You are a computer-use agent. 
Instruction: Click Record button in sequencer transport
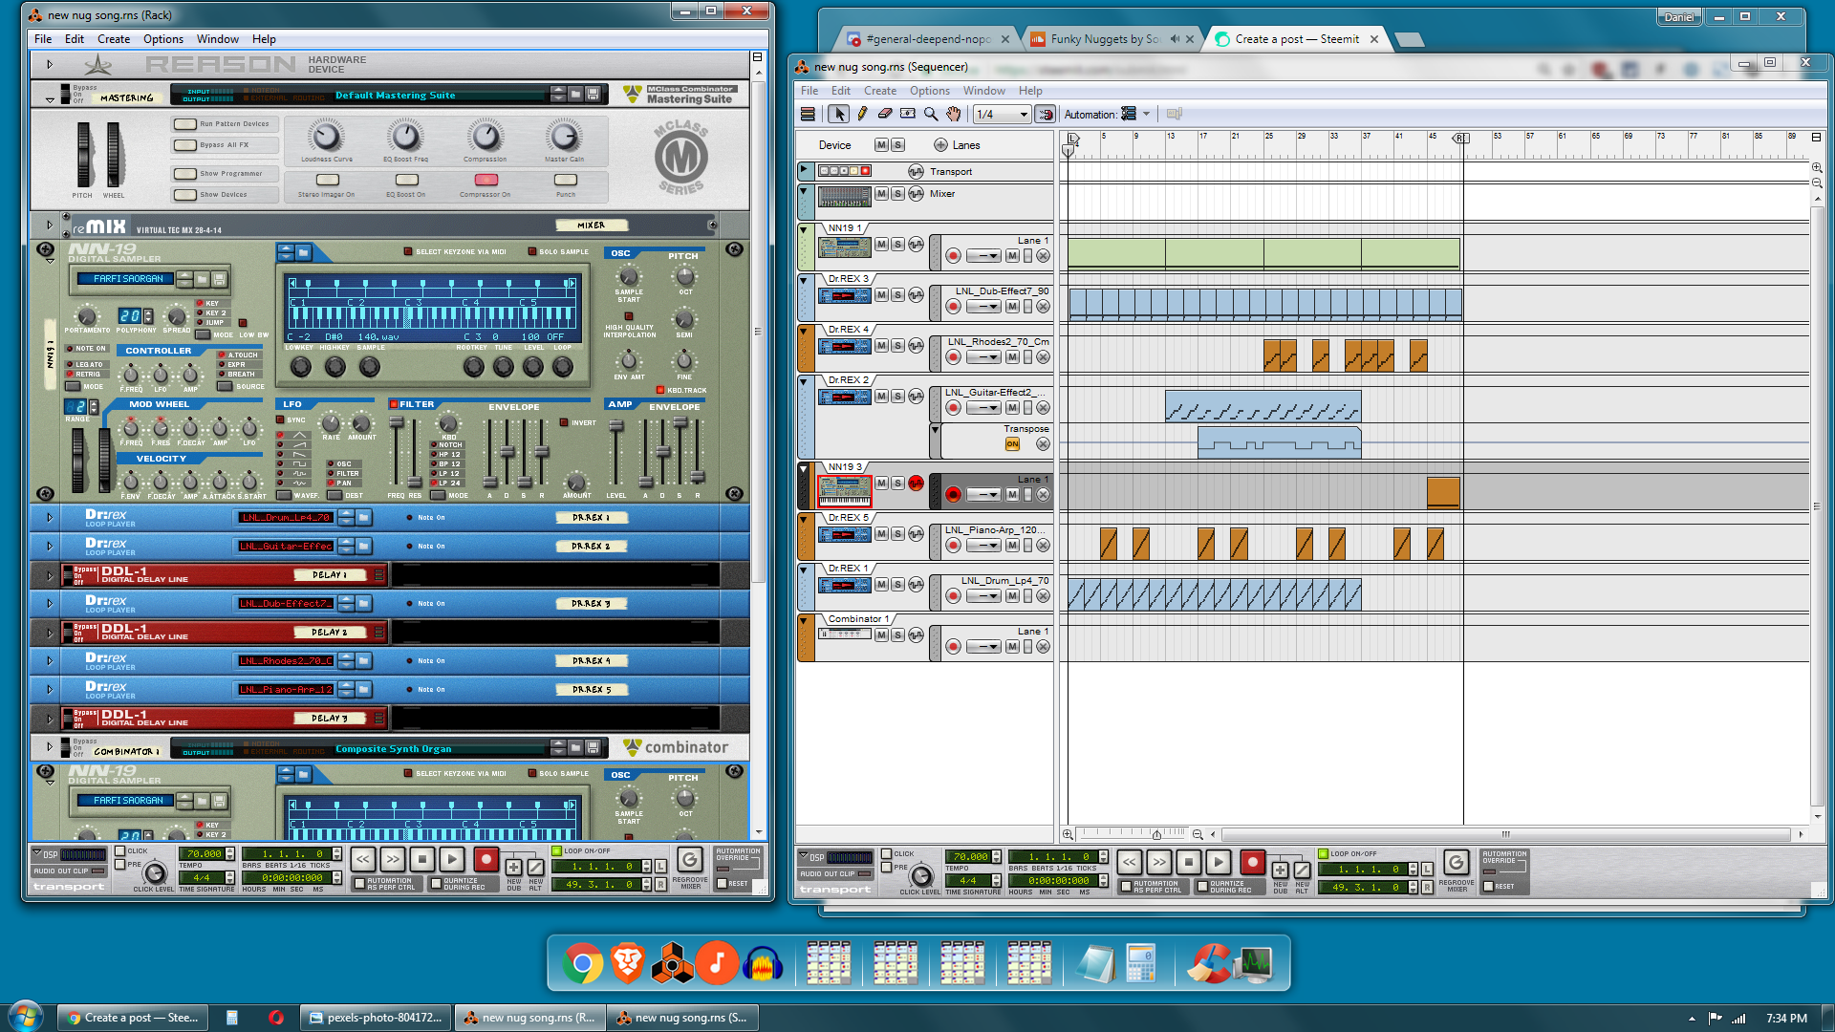1252,862
